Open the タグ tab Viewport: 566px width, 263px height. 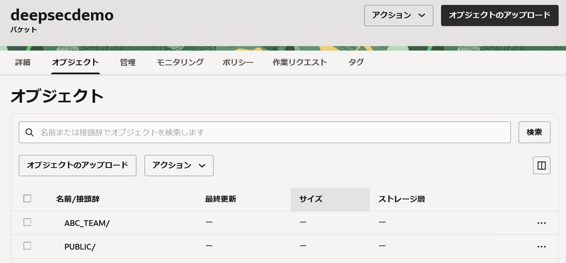point(356,62)
